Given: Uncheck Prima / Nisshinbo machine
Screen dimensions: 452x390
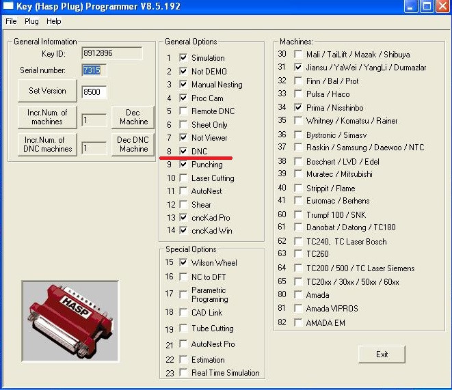Looking at the screenshot, I should (x=298, y=108).
